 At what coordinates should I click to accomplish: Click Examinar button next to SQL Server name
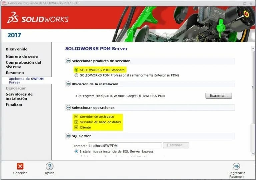(x=176, y=145)
